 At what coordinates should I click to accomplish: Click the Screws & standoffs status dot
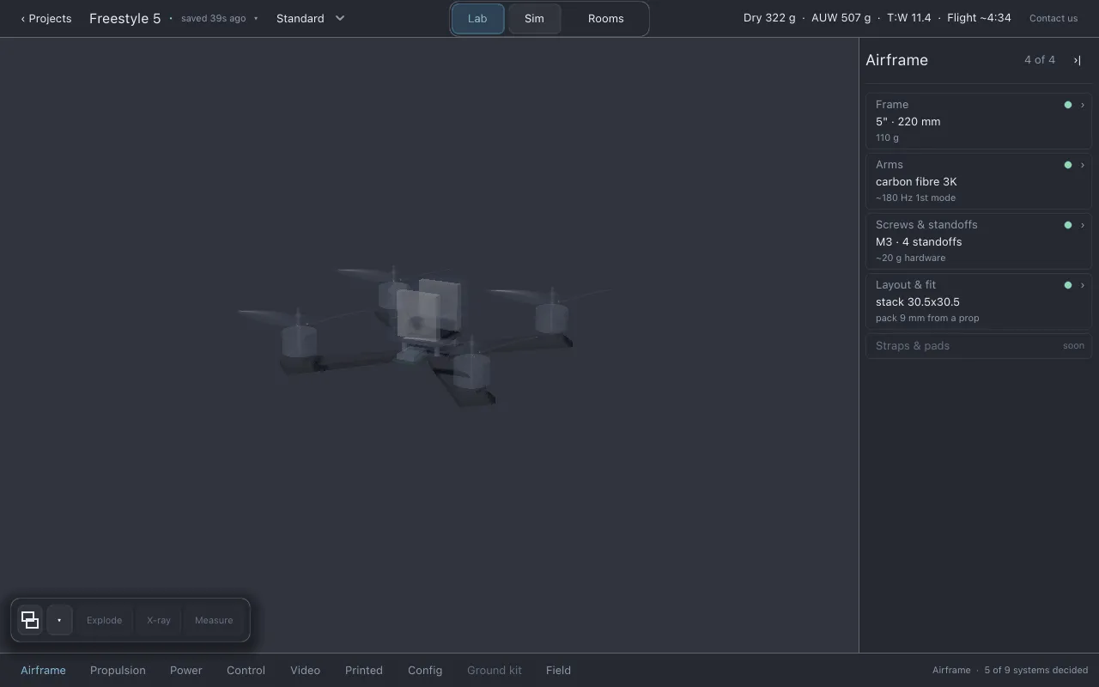point(1068,225)
